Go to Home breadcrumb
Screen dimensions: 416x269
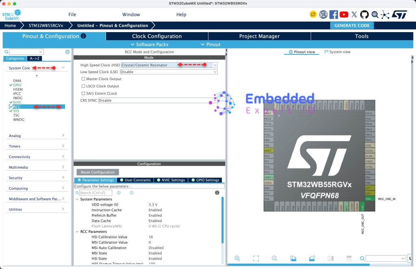click(10, 26)
